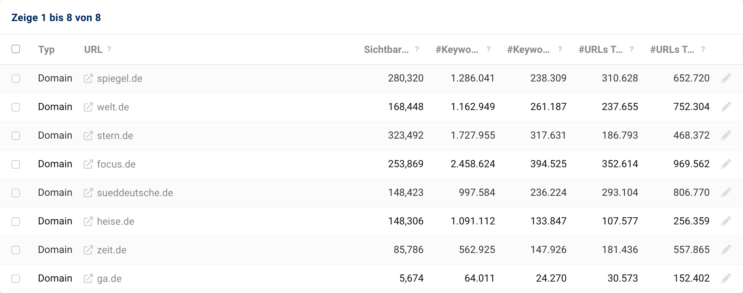Sort by the Sichtbar... column header
The height and width of the screenshot is (293, 743).
pyautogui.click(x=386, y=50)
